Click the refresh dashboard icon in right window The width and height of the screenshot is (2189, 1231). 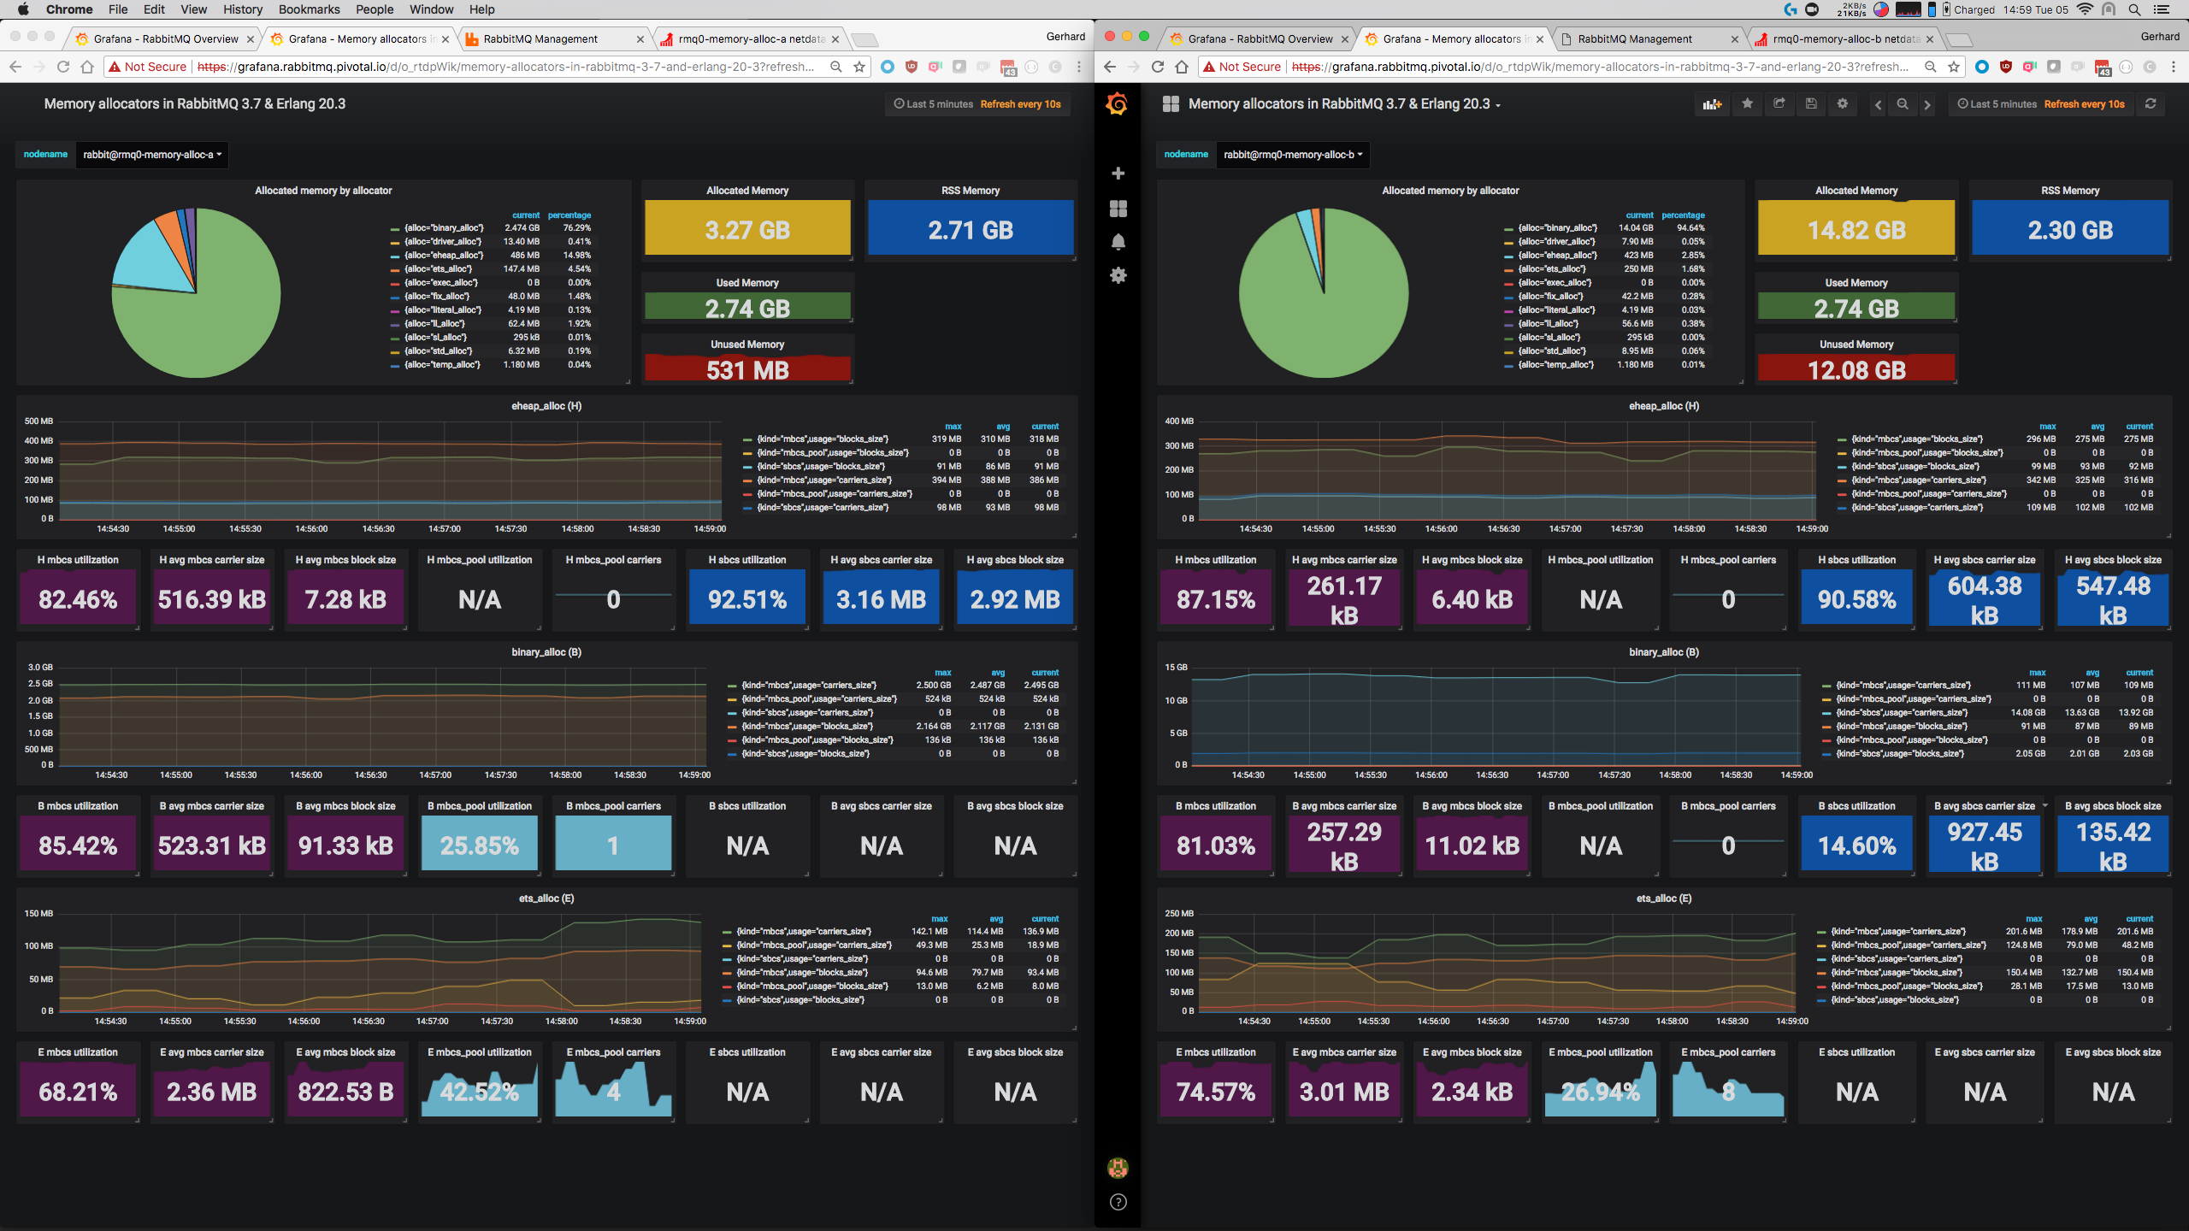tap(2151, 104)
